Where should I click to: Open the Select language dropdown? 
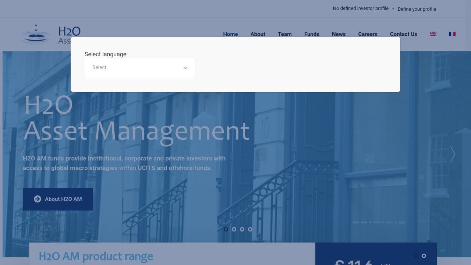(139, 68)
